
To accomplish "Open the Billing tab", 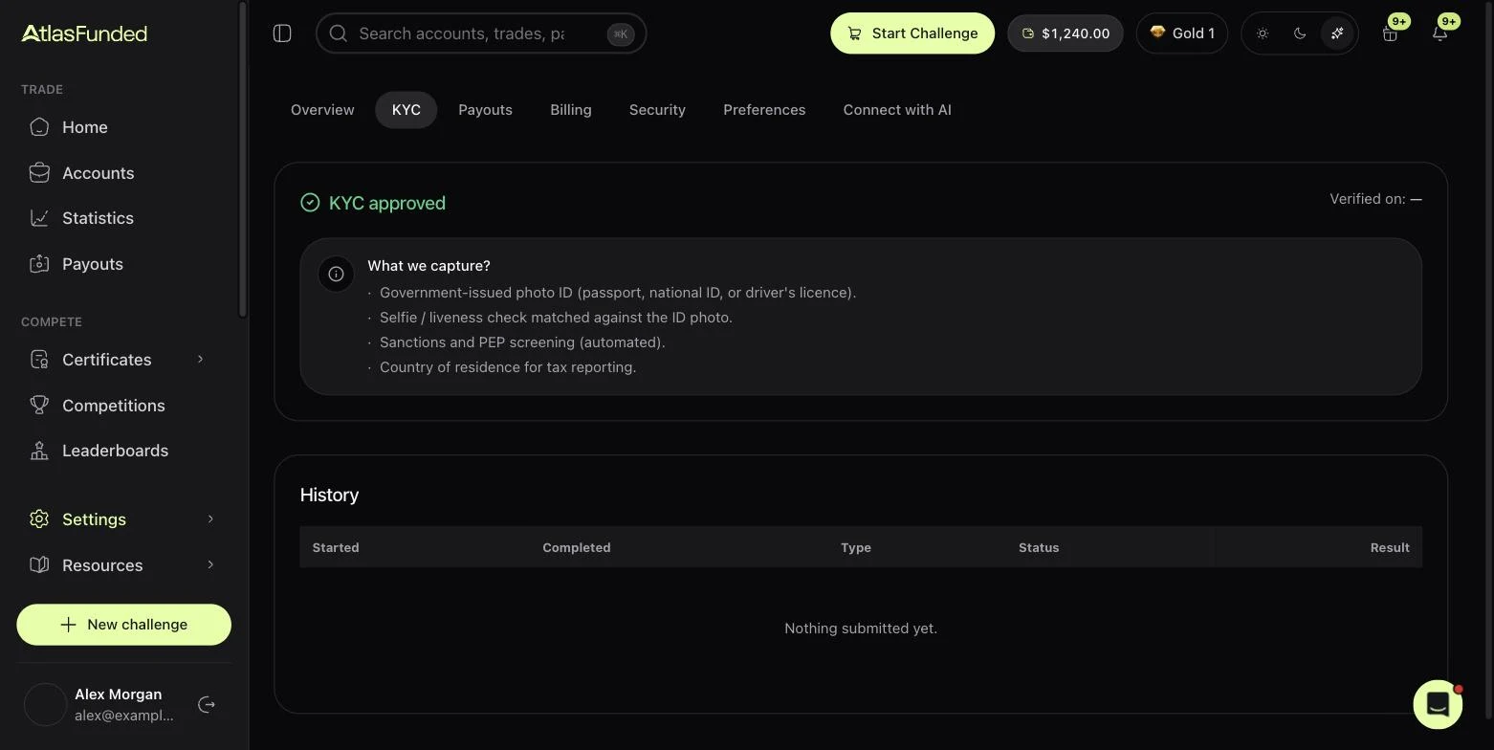I will tap(571, 110).
